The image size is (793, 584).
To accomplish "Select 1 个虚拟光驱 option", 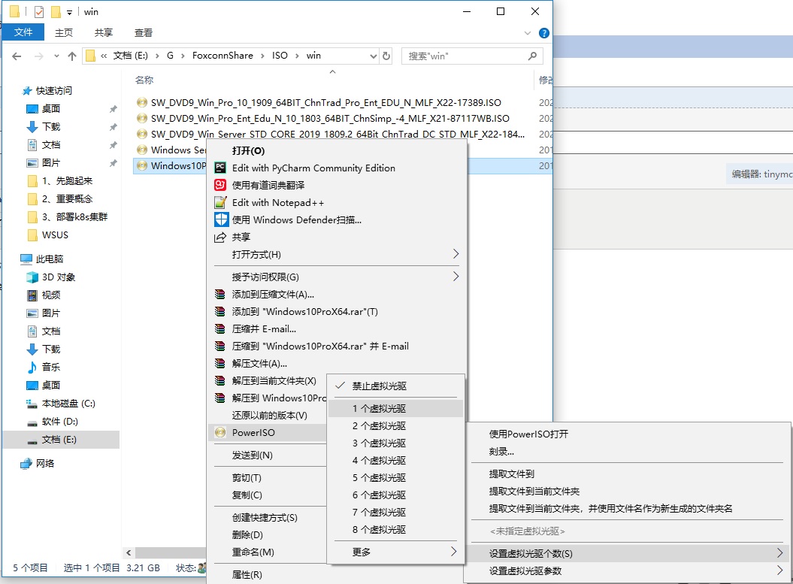I will (x=395, y=409).
